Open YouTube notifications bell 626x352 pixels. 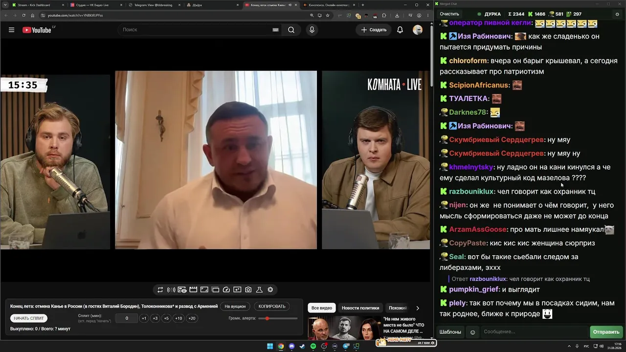[400, 30]
